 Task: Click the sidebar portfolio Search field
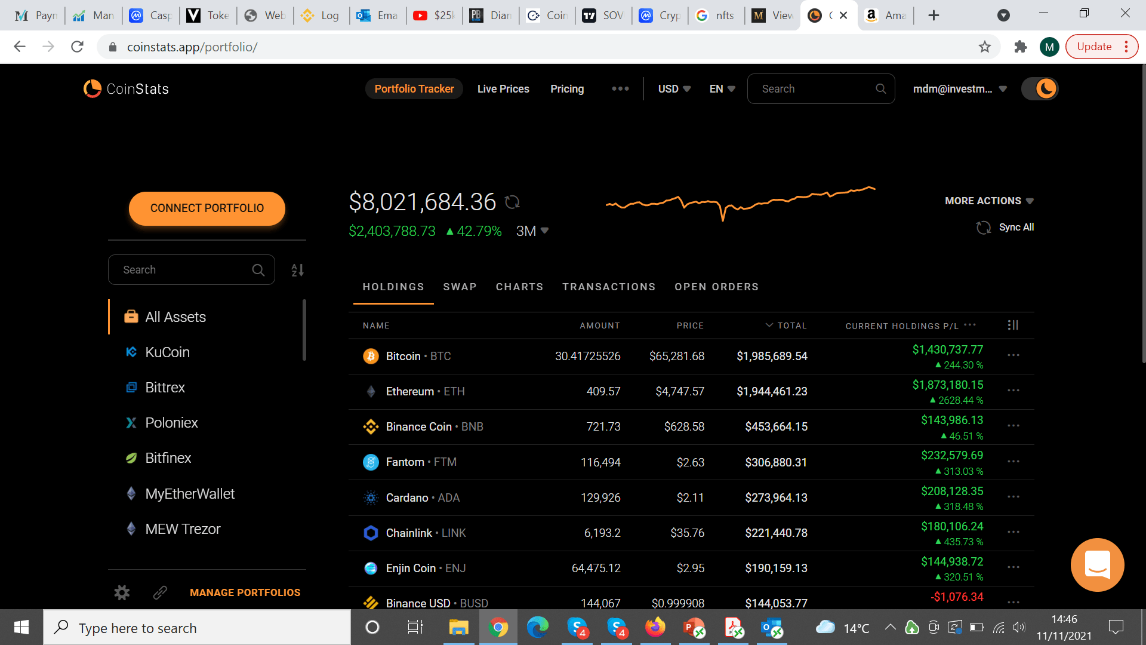click(192, 270)
